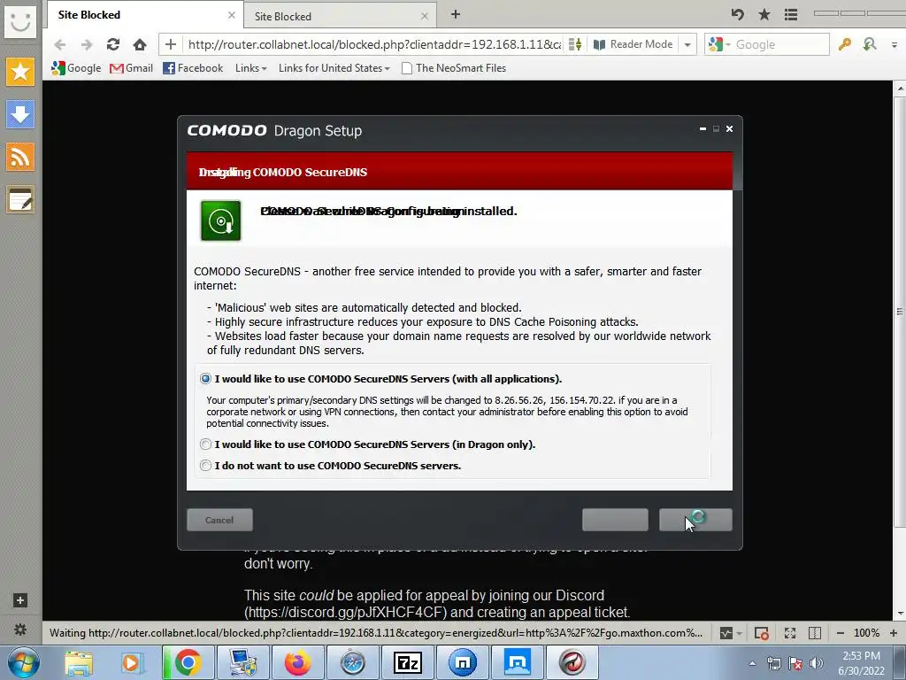
Task: Expand the Reader Mode dropdown arrow
Action: click(687, 44)
